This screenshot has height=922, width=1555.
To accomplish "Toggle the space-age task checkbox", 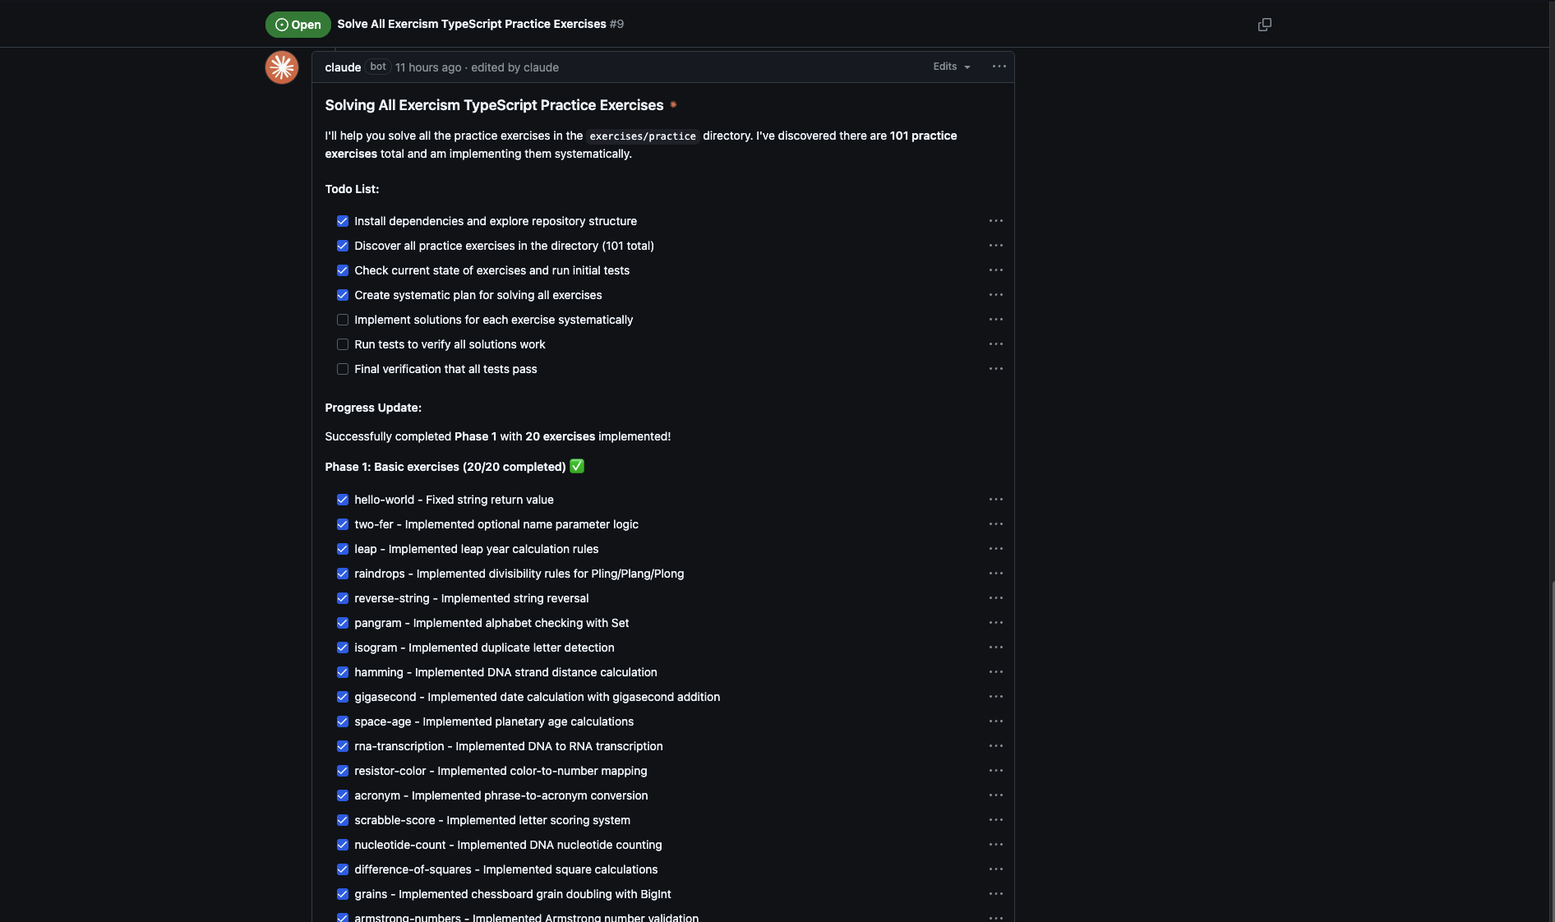I will tap(343, 721).
